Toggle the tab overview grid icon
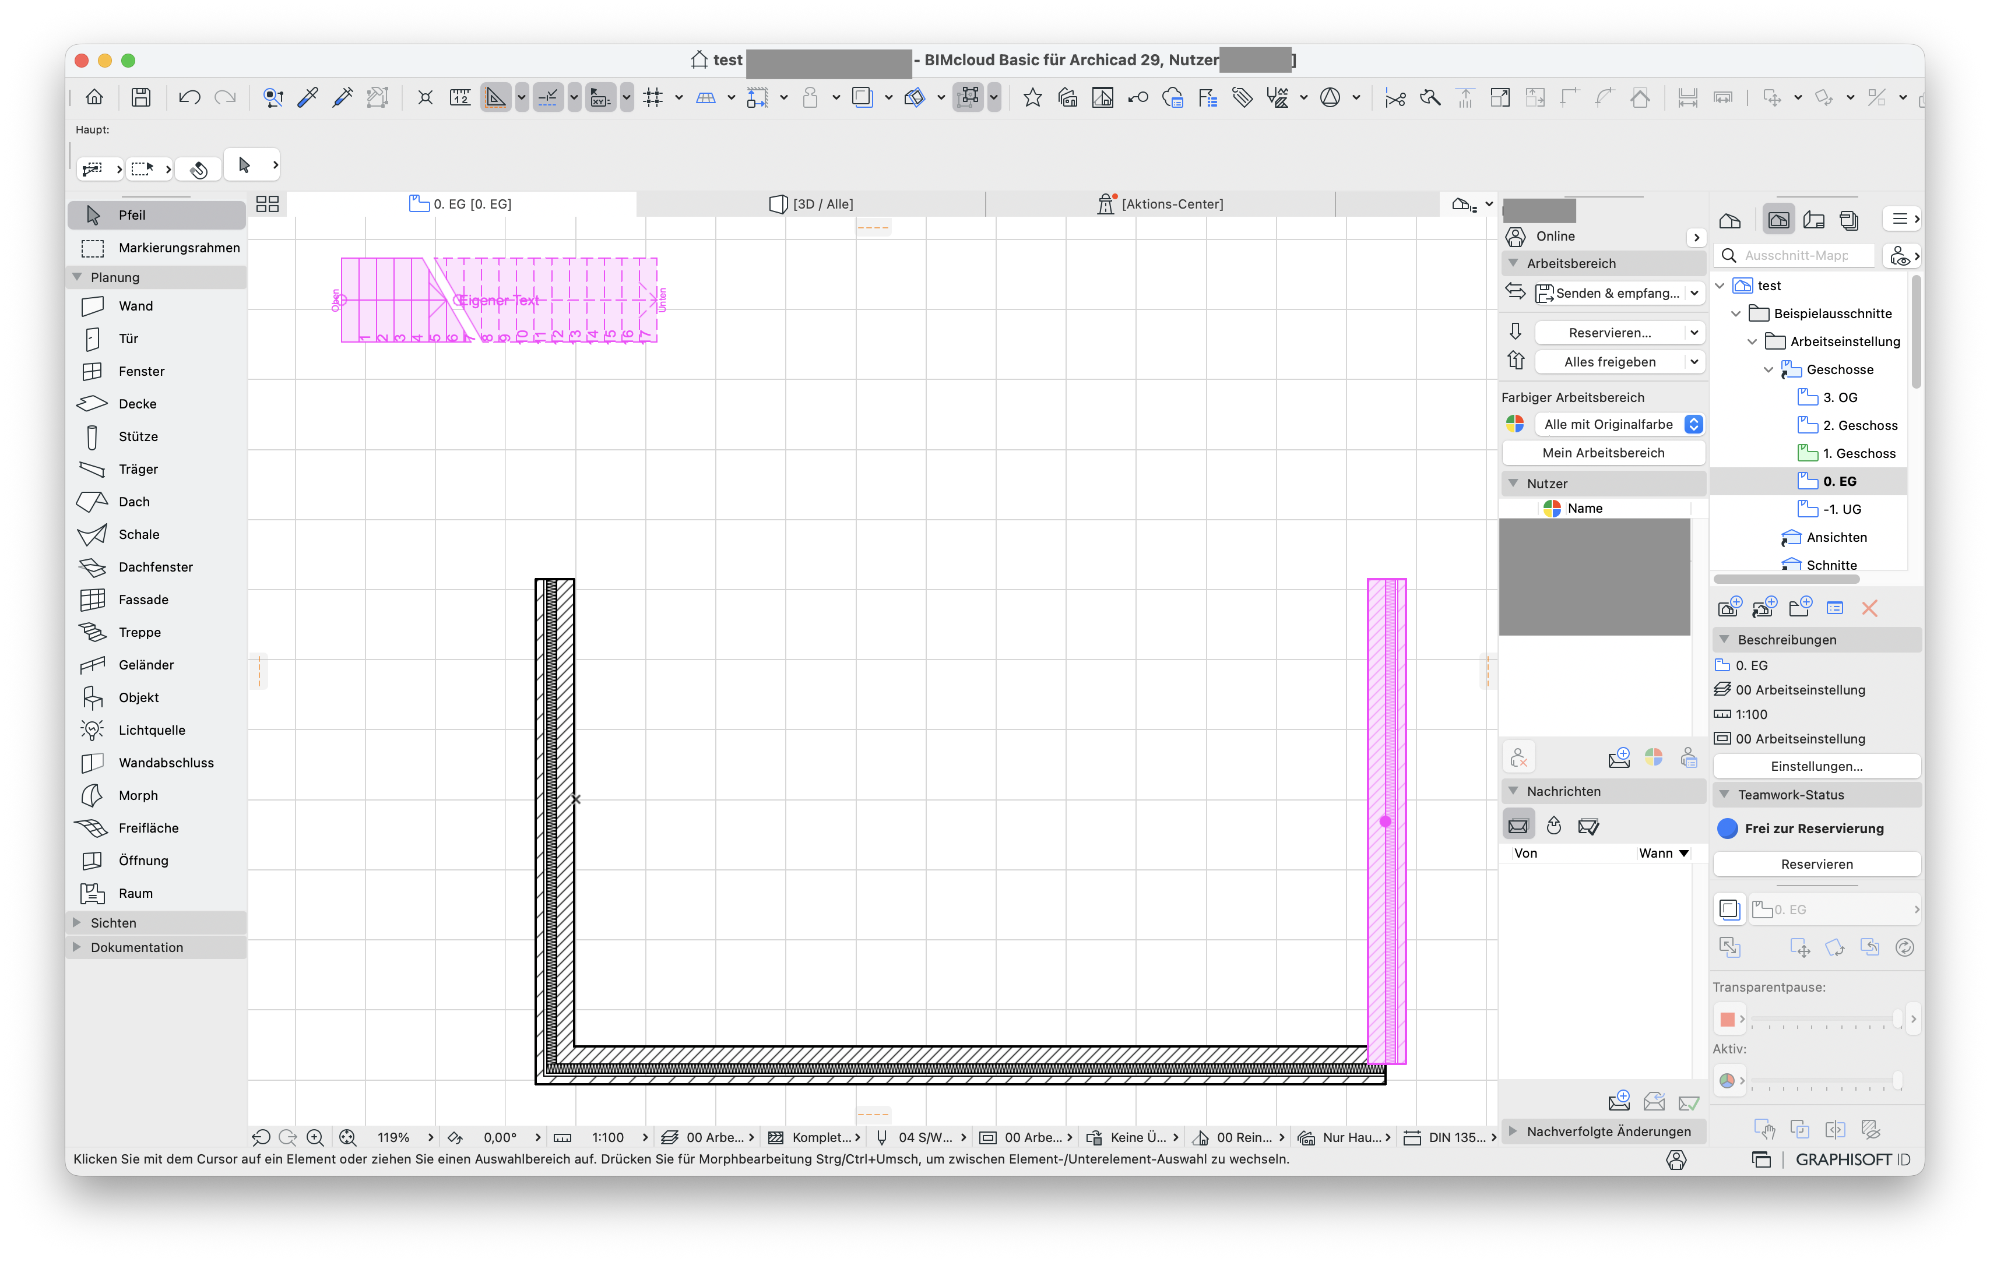 click(x=267, y=204)
